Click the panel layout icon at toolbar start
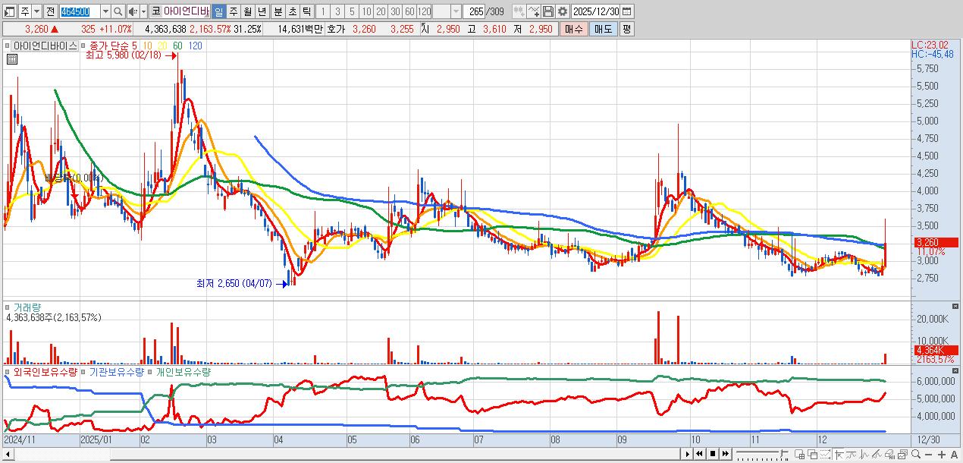This screenshot has height=463, width=963. pyautogui.click(x=9, y=12)
